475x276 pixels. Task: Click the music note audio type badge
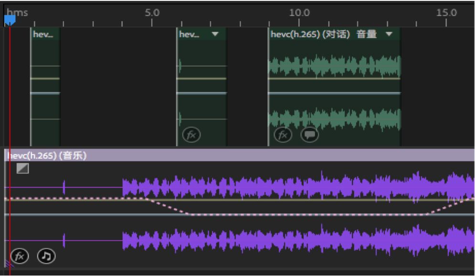tap(46, 256)
